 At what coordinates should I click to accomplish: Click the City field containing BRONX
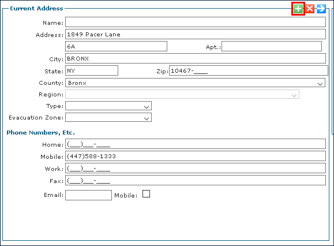pos(196,58)
